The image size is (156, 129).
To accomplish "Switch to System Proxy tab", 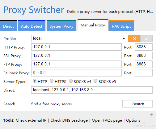I will [x=61, y=26].
